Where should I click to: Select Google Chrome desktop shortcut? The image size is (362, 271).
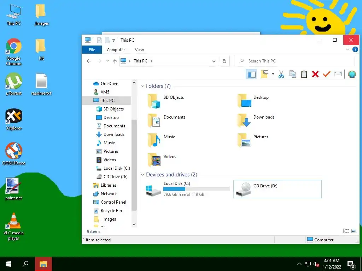14,52
